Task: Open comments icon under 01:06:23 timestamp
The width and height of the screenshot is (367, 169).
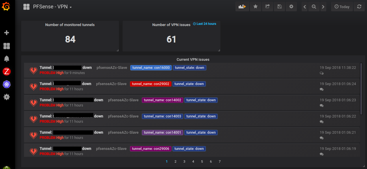Action: [x=322, y=106]
